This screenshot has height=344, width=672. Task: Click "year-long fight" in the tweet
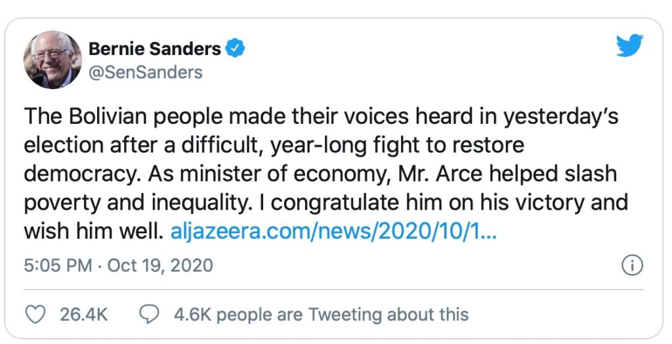tap(350, 145)
